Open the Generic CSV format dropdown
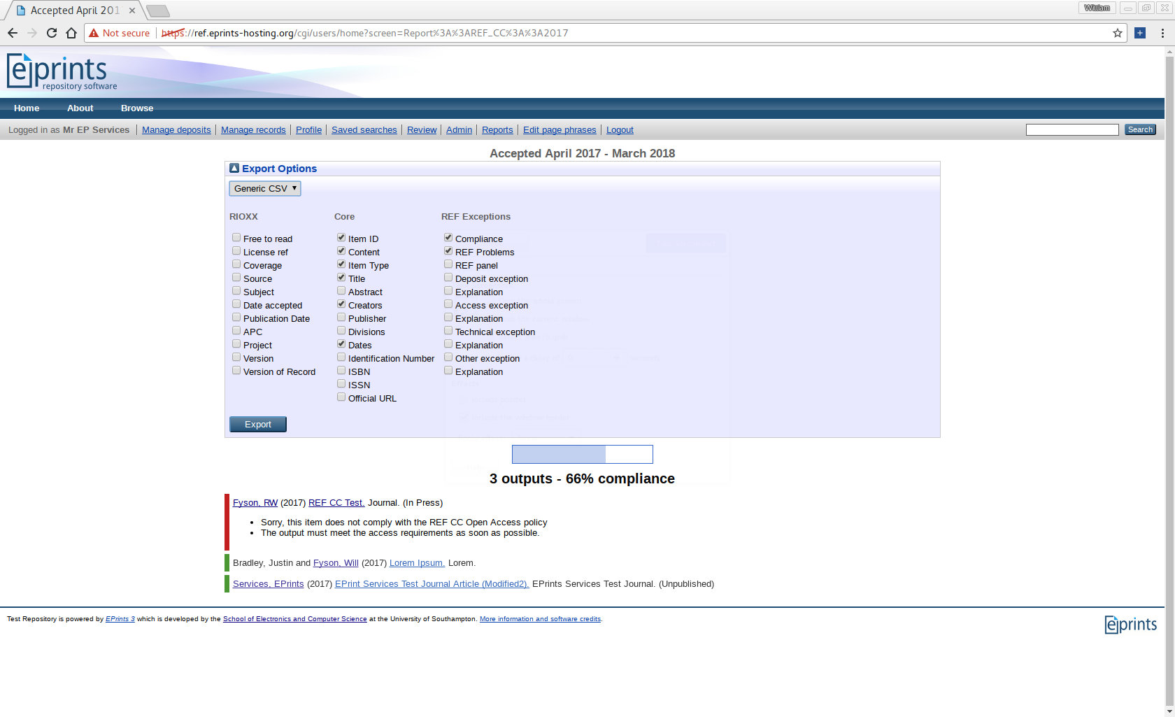Viewport: 1175px width, 717px height. coord(265,188)
